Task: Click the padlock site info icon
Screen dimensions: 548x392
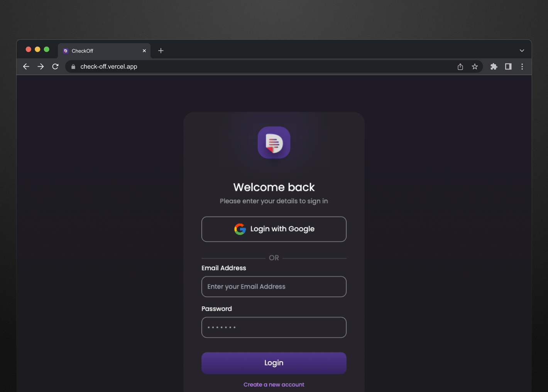Action: coord(73,67)
